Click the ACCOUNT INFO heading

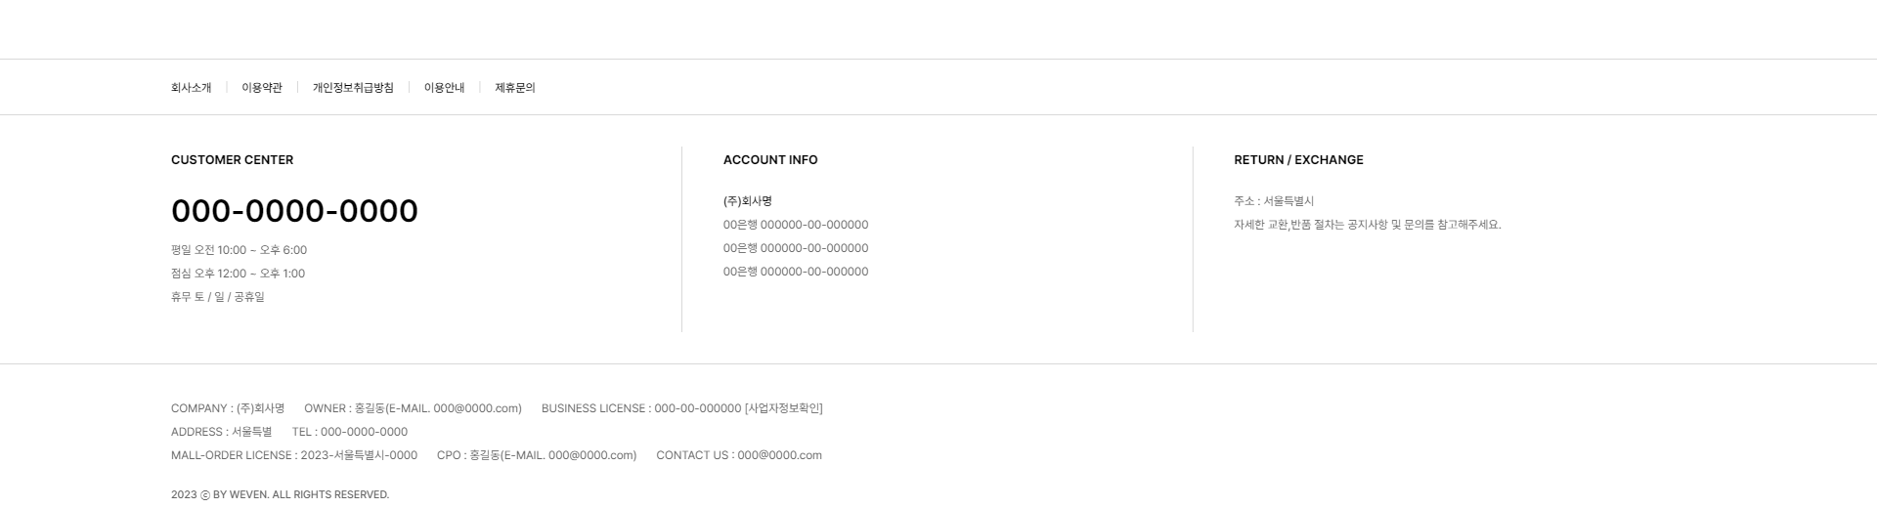click(770, 160)
